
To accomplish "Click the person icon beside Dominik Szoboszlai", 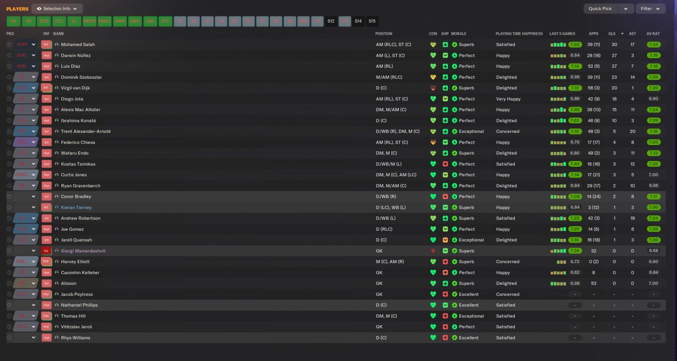I will [x=57, y=77].
